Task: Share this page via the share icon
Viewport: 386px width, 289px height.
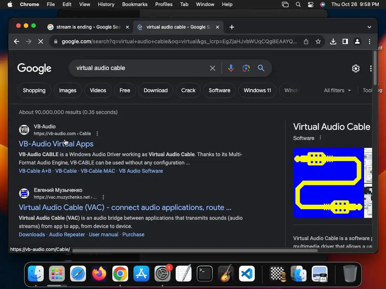Action: click(306, 41)
